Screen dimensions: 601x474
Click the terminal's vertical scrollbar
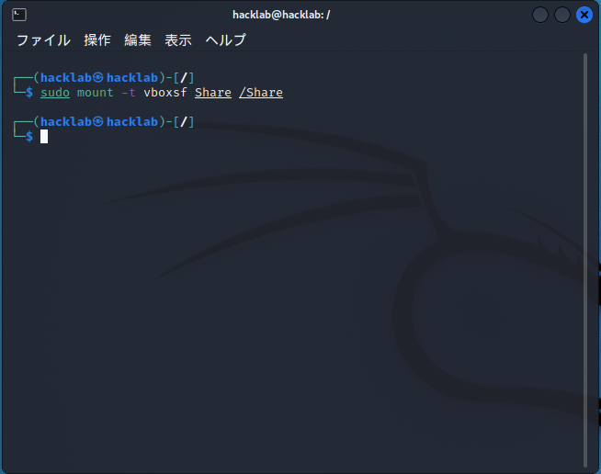tap(585, 261)
